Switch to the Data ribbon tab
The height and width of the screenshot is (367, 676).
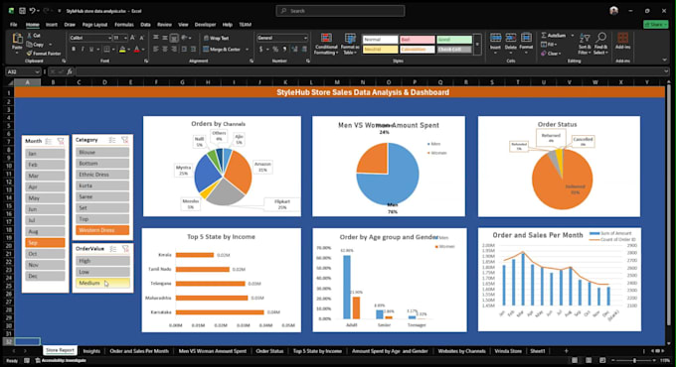146,25
